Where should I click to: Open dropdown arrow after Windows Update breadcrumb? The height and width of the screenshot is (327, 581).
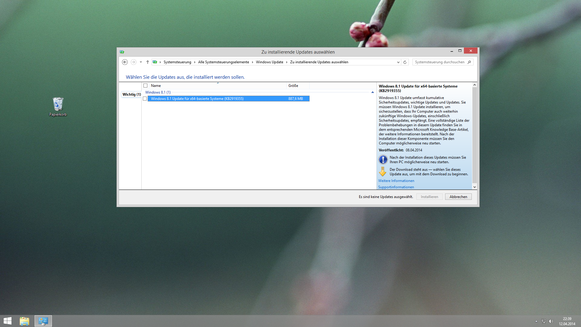pos(287,62)
